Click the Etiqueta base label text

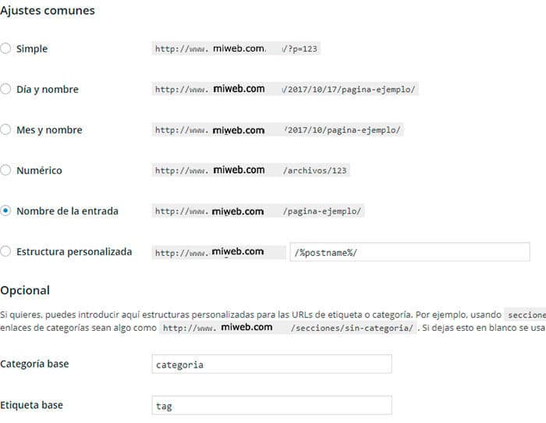31,406
